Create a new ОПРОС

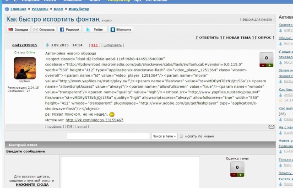265,38
